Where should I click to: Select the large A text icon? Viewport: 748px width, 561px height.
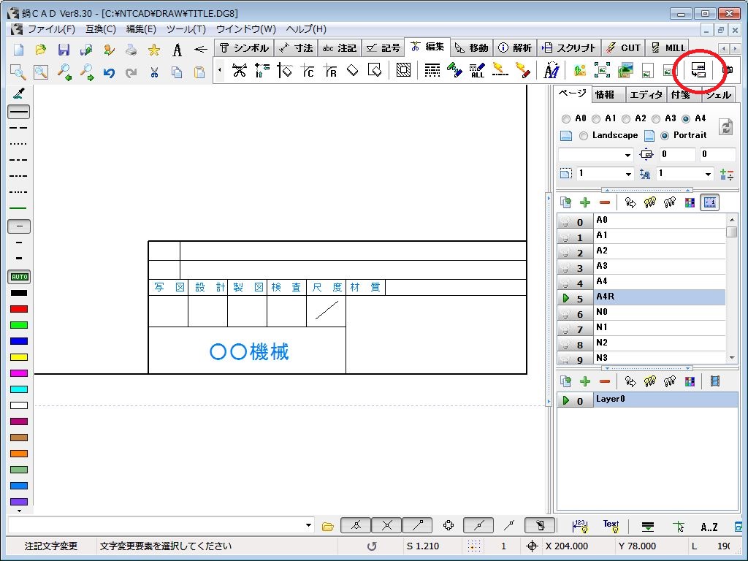[x=177, y=50]
